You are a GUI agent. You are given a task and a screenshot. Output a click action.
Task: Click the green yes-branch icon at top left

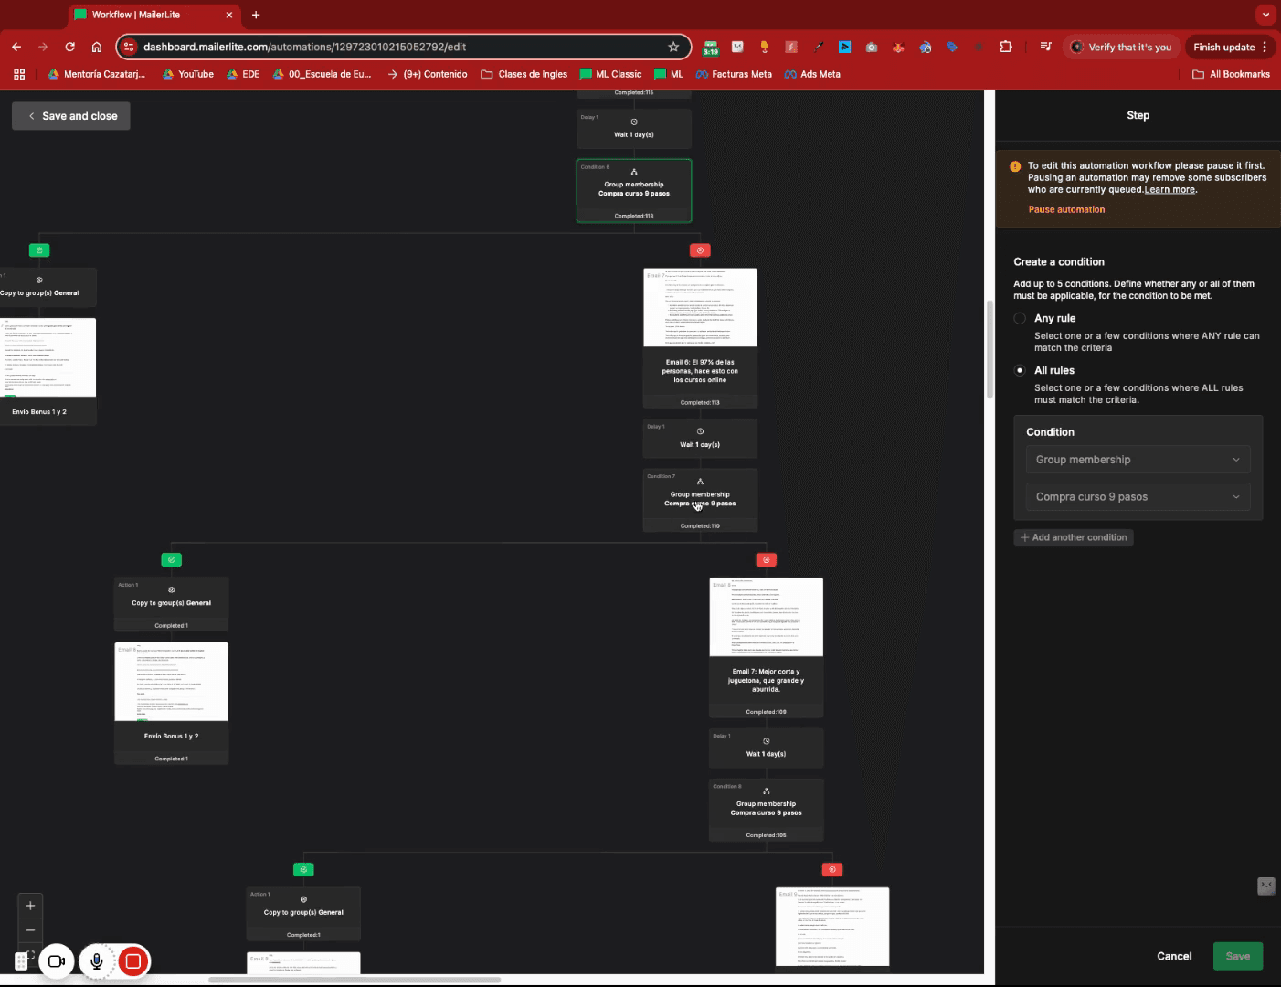pyautogui.click(x=38, y=250)
